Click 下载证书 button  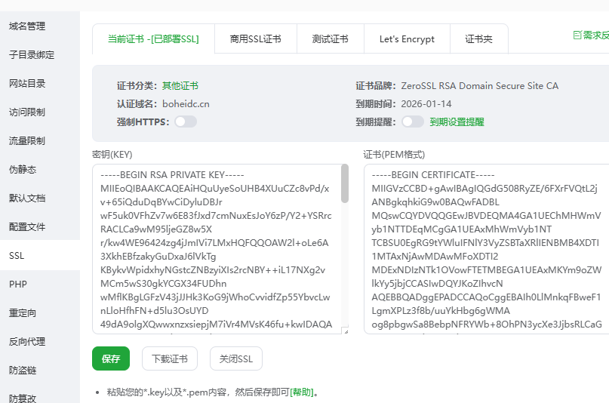pos(170,358)
